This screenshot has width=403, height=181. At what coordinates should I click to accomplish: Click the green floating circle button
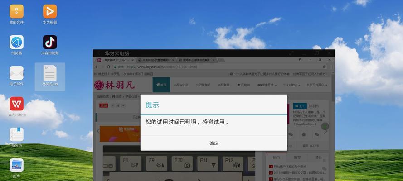(325, 126)
